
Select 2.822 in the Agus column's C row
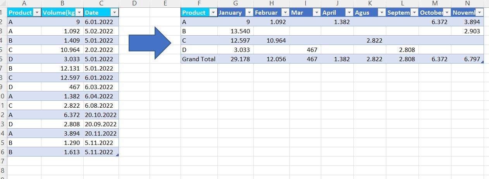click(x=370, y=41)
